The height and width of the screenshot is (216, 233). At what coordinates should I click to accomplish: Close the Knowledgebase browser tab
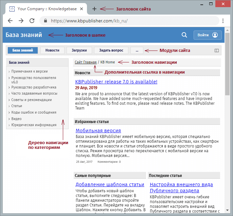82,9
